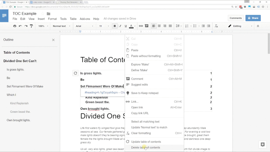Click the clear formatting toolbar icon

tap(216, 26)
